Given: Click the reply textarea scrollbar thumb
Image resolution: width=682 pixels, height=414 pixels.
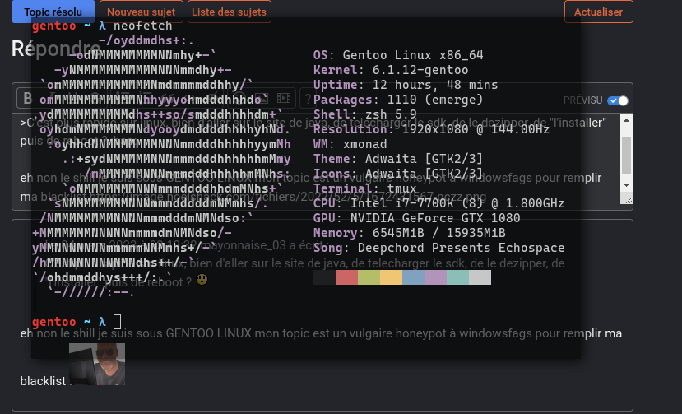Looking at the screenshot, I should [626, 155].
